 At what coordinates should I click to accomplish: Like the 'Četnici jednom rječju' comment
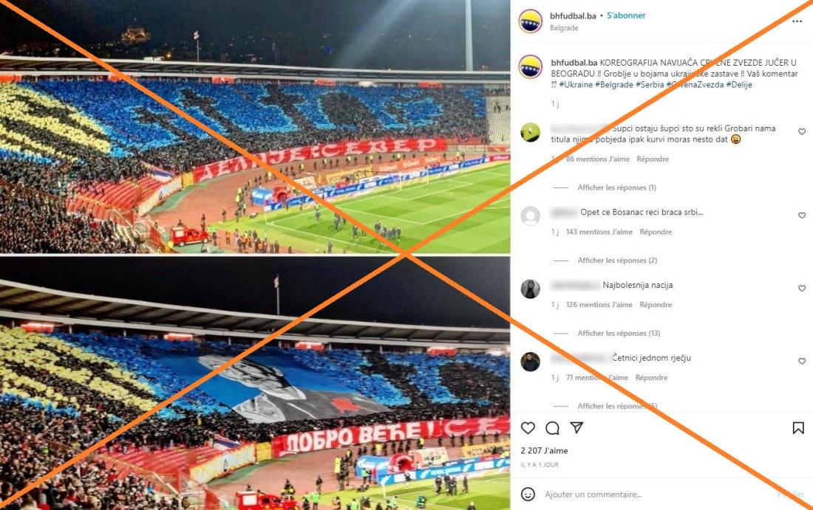click(x=802, y=361)
